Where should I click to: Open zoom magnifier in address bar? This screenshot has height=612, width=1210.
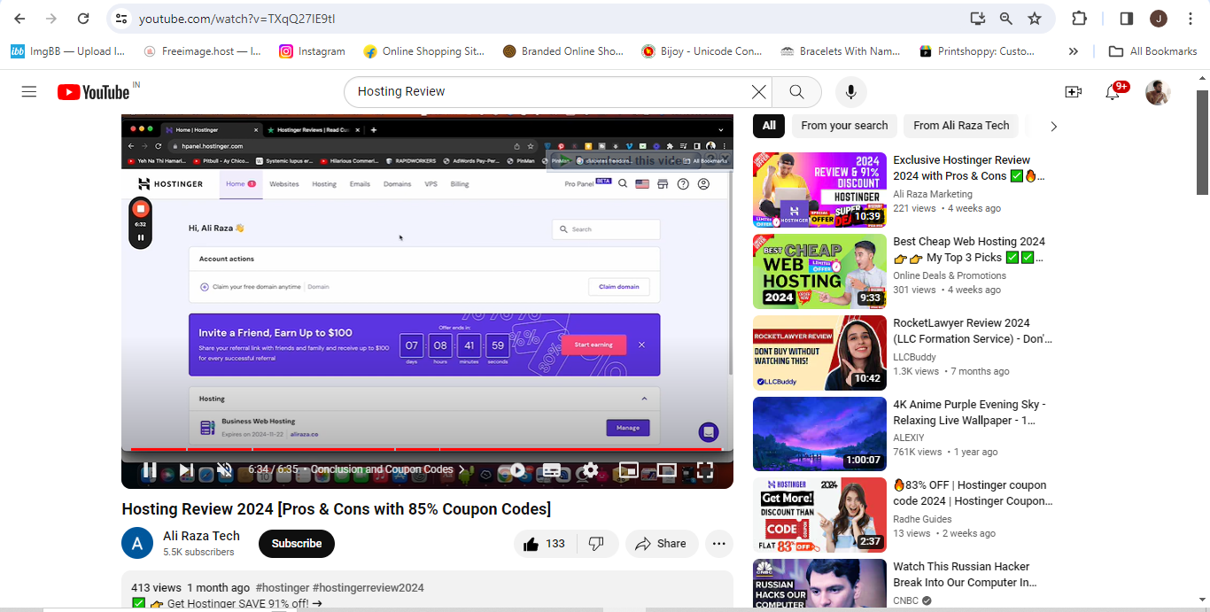[x=1006, y=19]
